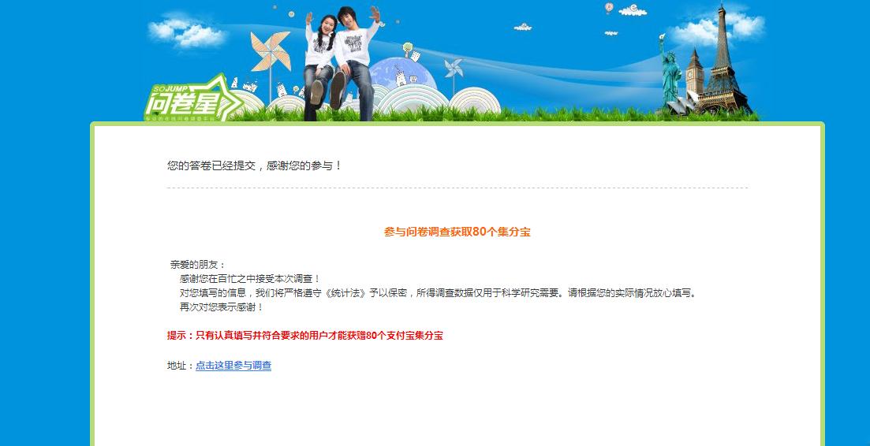The image size is (870, 446).
Task: Click the 统计法 confidentiality sentence
Action: 439,293
